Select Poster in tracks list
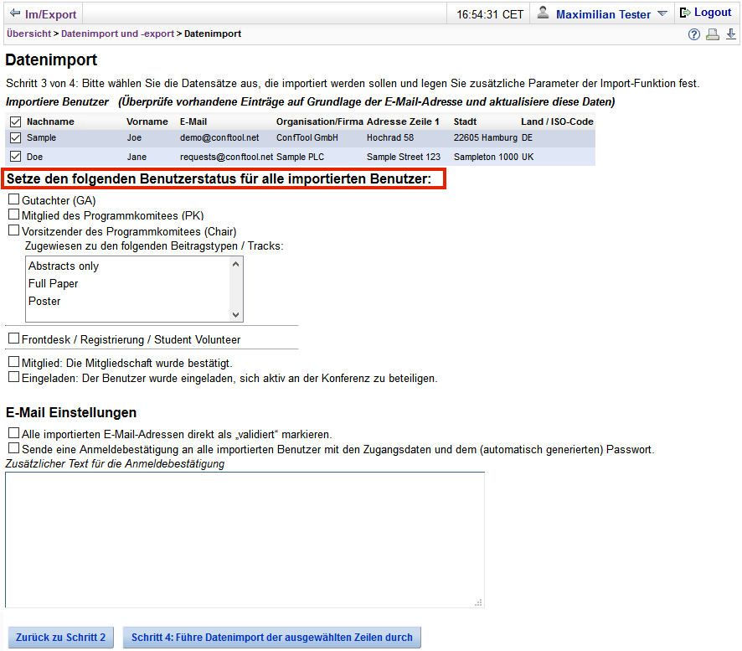The image size is (742, 651). 128,301
